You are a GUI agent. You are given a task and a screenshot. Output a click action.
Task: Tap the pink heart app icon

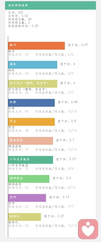point(88,229)
